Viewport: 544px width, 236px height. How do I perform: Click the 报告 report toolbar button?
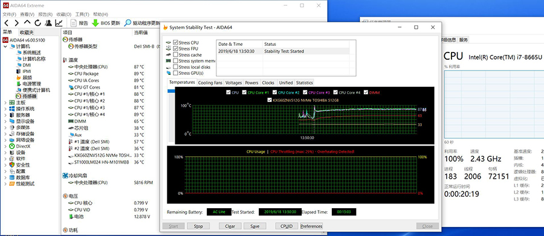coord(79,23)
